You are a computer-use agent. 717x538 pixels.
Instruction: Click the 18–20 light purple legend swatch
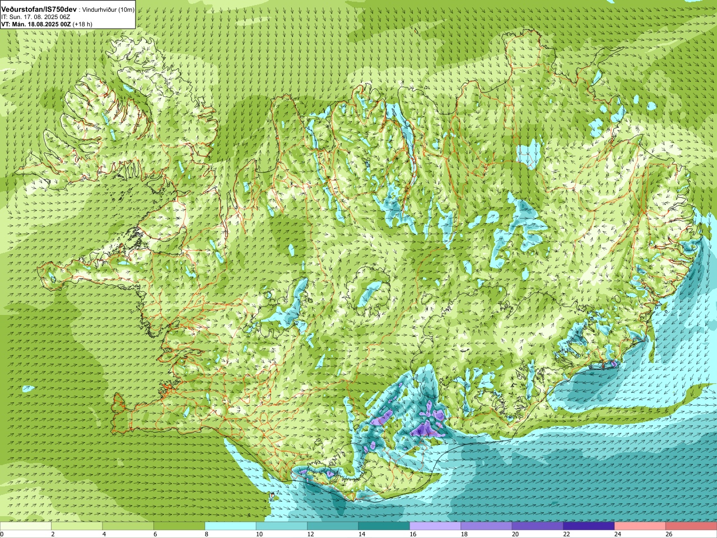pos(487,526)
